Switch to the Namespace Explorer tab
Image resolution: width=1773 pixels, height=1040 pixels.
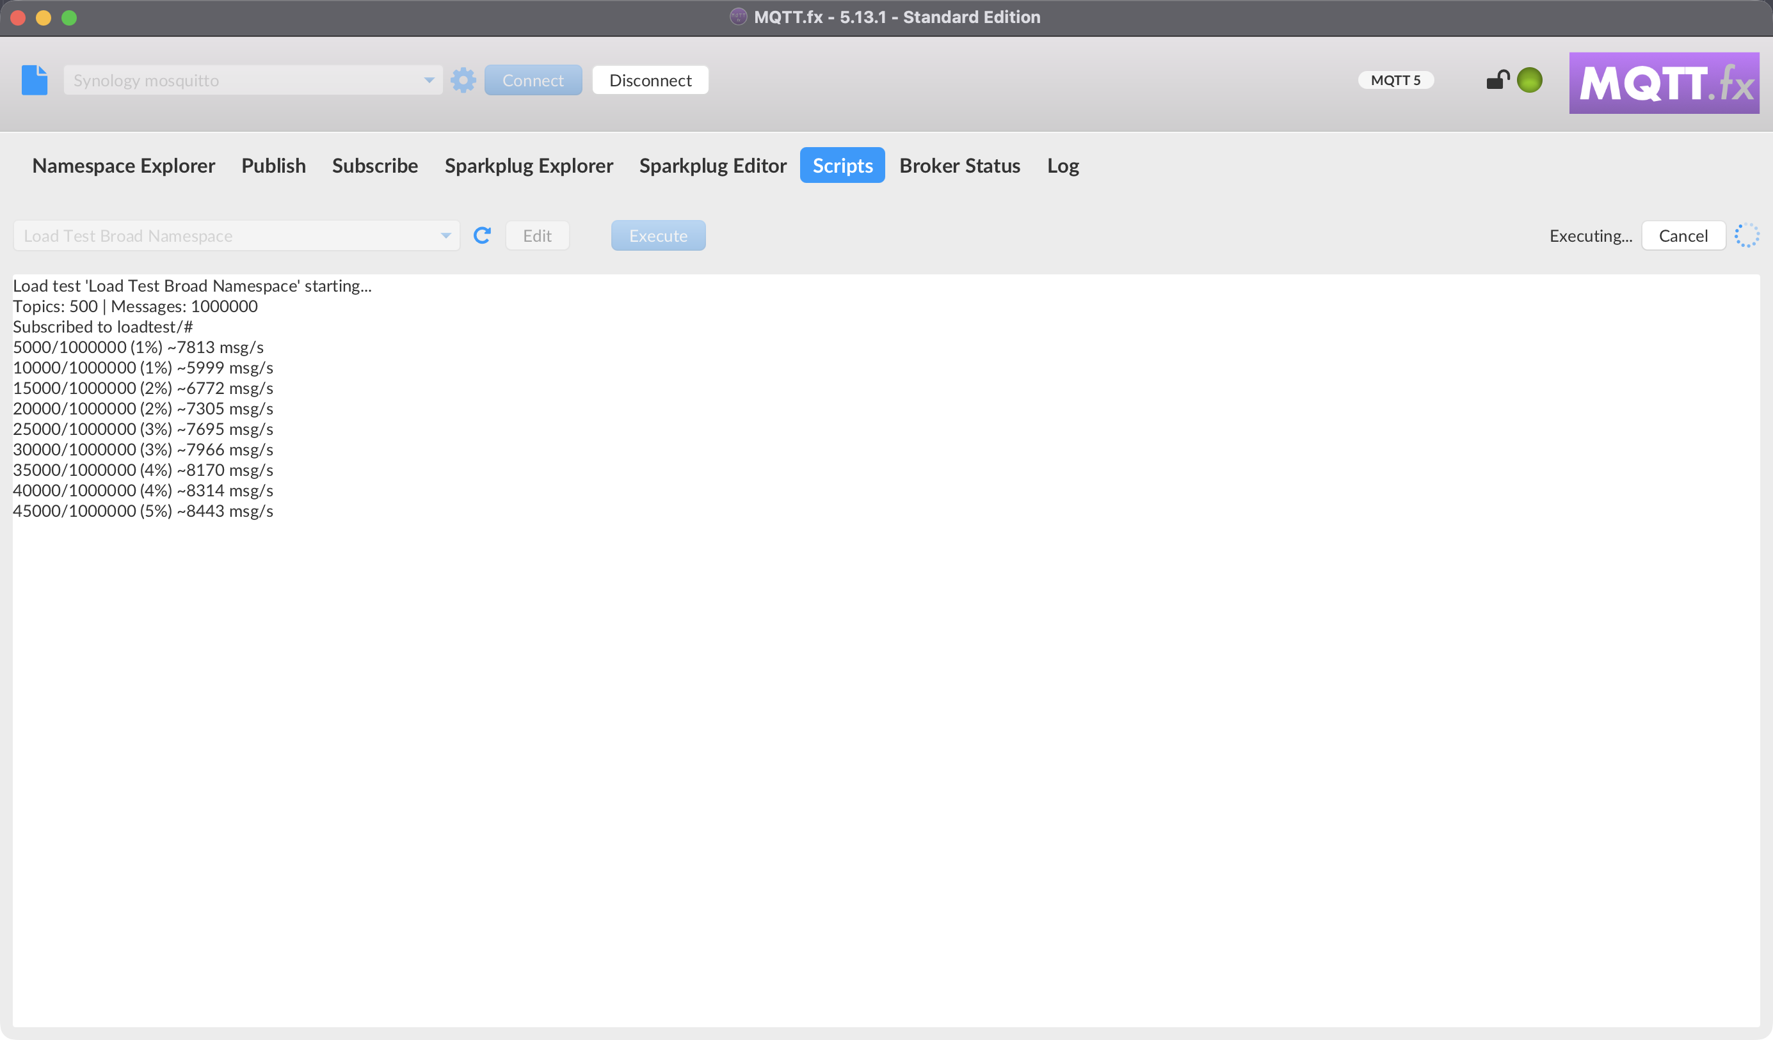coord(124,165)
